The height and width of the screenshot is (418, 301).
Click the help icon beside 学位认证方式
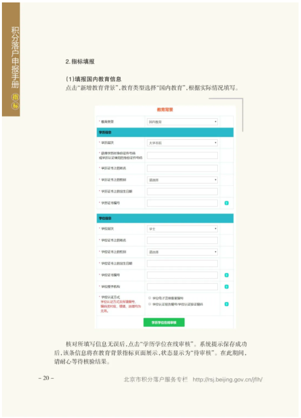click(227, 304)
